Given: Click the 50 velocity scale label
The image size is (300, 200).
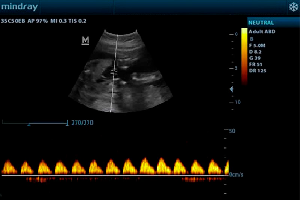Looking at the screenshot, I should (232, 131).
